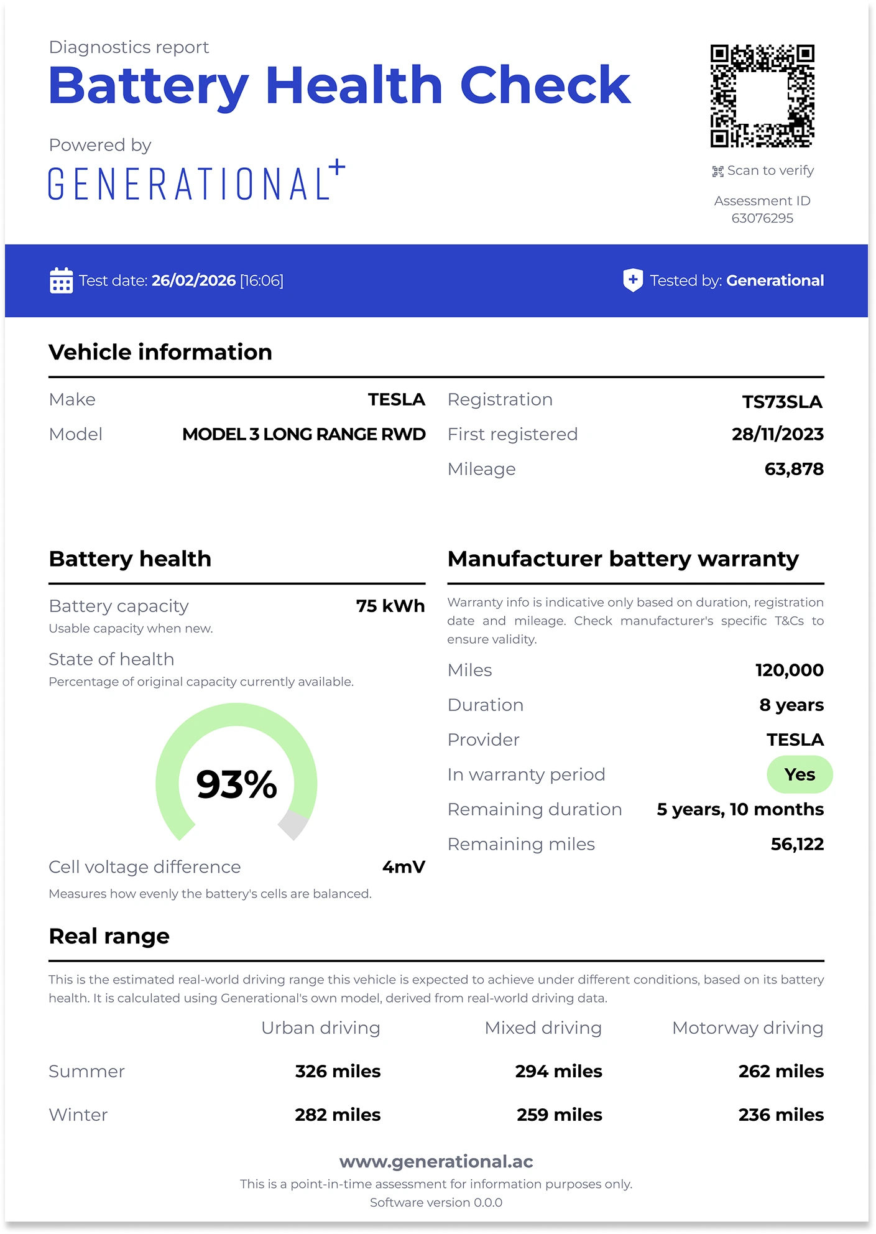Click the warranty provider value TESLA

[x=795, y=740]
